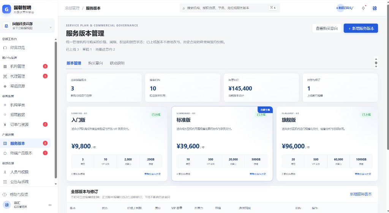Open 订单与资源 yen icon item
389x213 pixels.
(5, 125)
